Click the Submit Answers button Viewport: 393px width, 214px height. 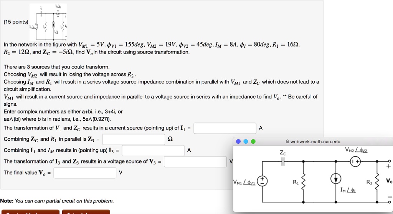(86, 212)
